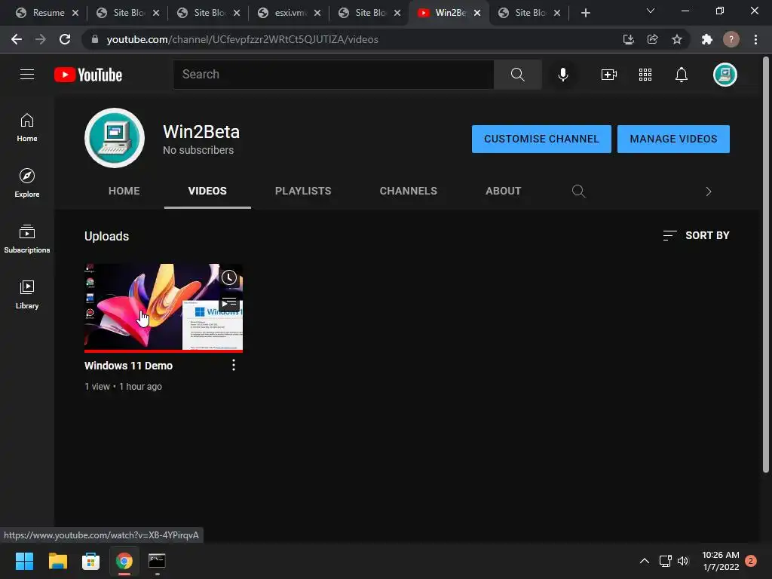
Task: Click the volume icon in system tray
Action: click(x=683, y=561)
